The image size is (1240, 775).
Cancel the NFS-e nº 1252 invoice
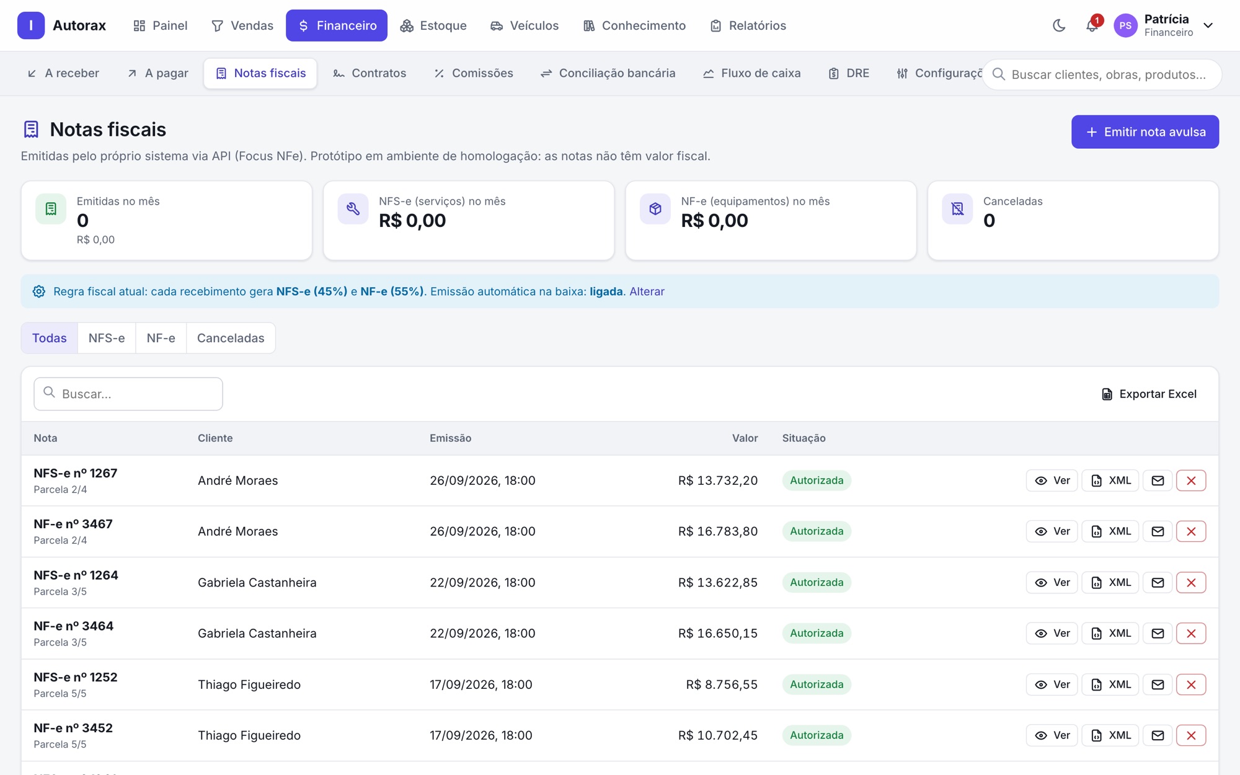click(x=1191, y=684)
